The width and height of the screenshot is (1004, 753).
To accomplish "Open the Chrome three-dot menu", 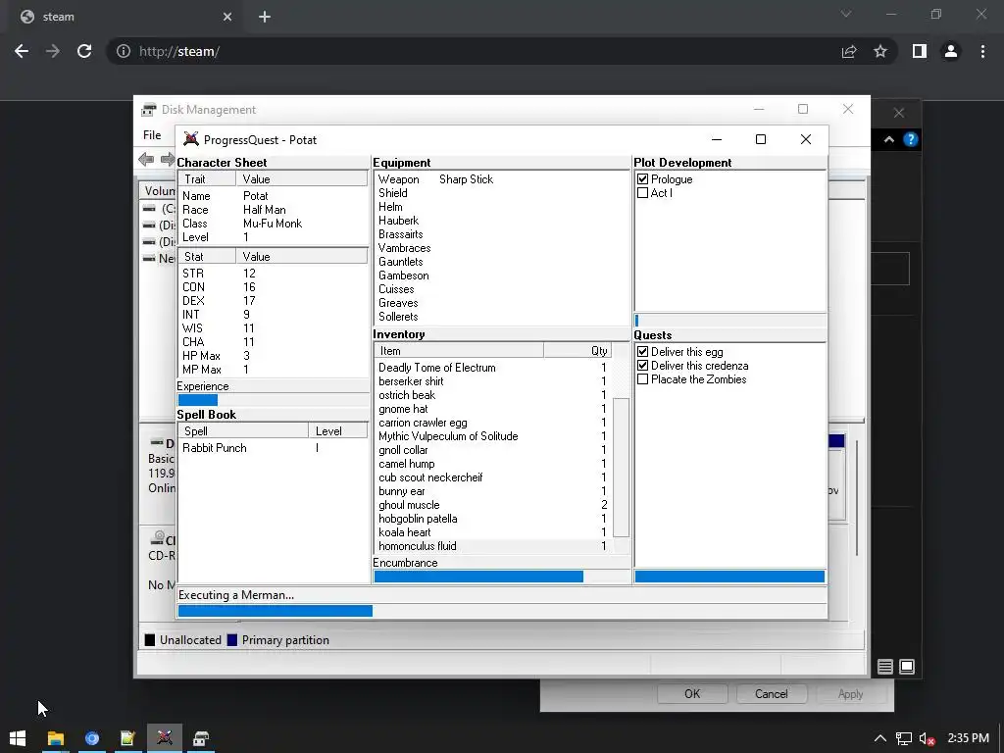I will pos(982,51).
